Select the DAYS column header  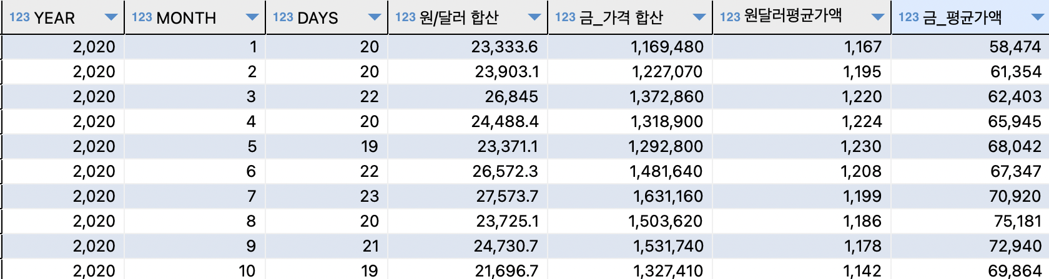point(327,17)
